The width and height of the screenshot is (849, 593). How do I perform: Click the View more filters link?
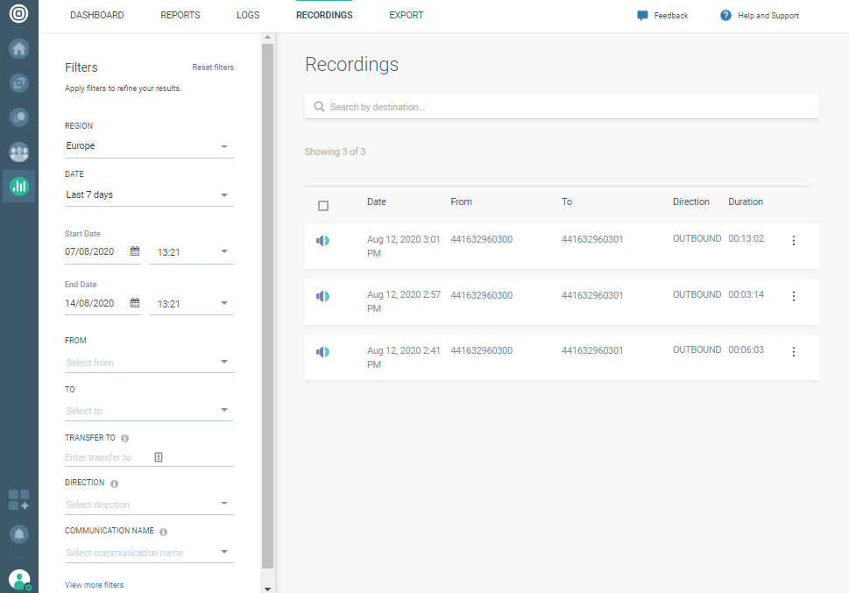coord(94,585)
